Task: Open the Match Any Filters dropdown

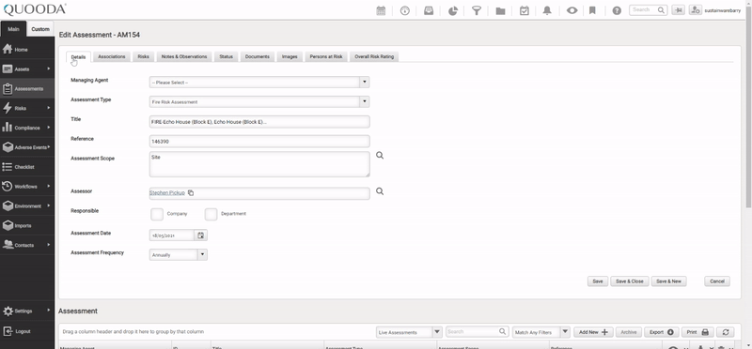Action: (x=540, y=332)
